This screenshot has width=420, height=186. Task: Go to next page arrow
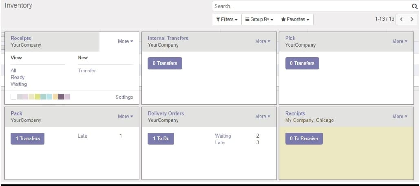coord(412,19)
